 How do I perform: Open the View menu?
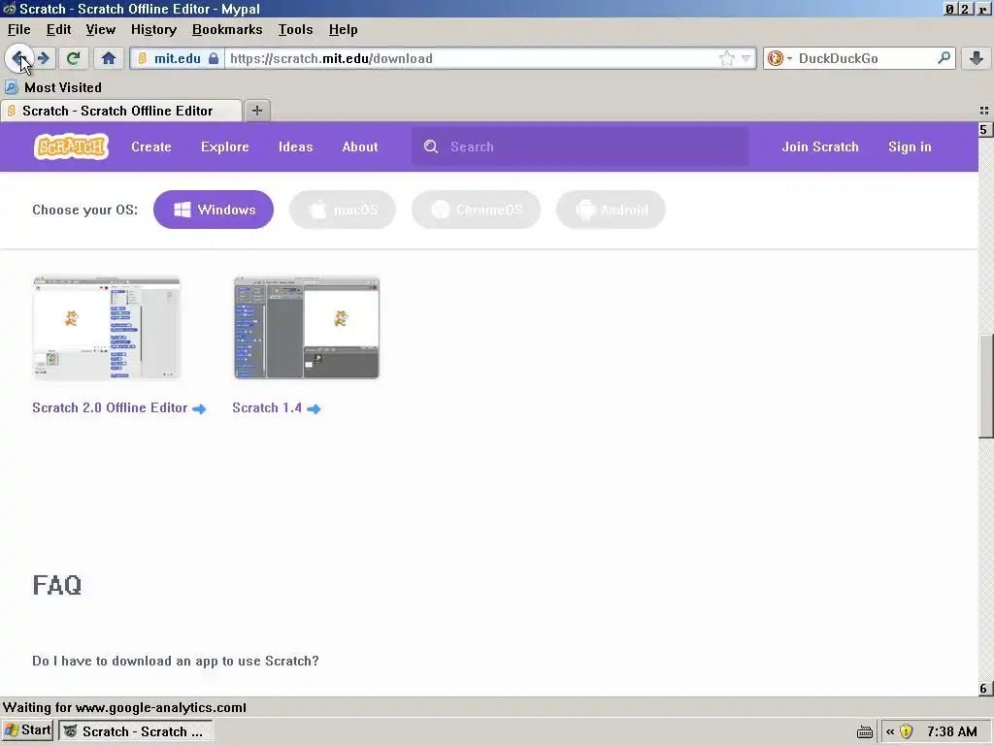coord(101,29)
